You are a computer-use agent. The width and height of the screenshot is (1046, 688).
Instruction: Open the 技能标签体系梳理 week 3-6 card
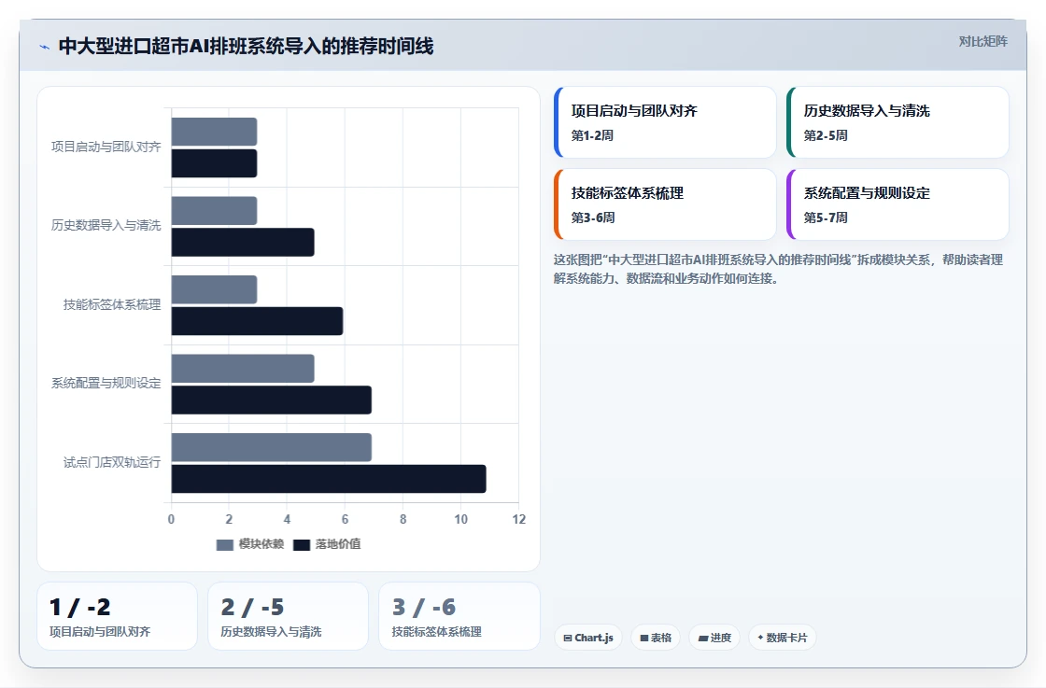click(x=665, y=204)
